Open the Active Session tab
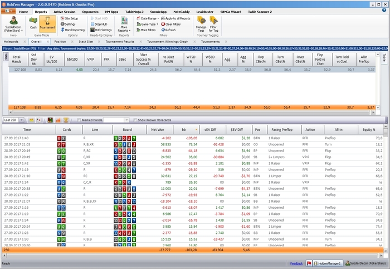 tap(65, 12)
